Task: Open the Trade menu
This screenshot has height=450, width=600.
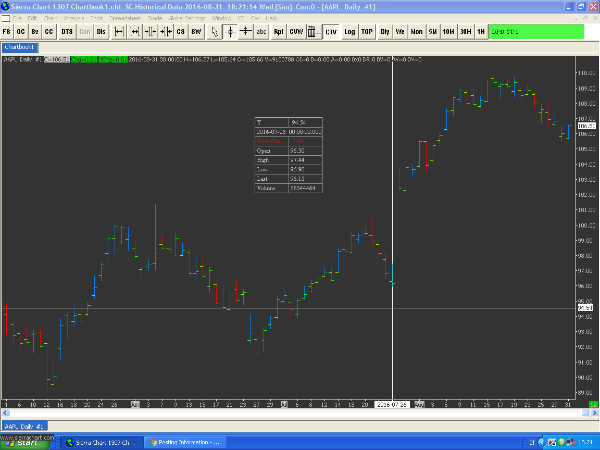Action: (x=155, y=18)
